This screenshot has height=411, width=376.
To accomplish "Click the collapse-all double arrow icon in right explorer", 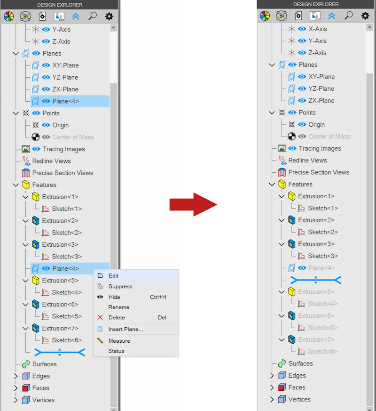I will pyautogui.click(x=332, y=16).
